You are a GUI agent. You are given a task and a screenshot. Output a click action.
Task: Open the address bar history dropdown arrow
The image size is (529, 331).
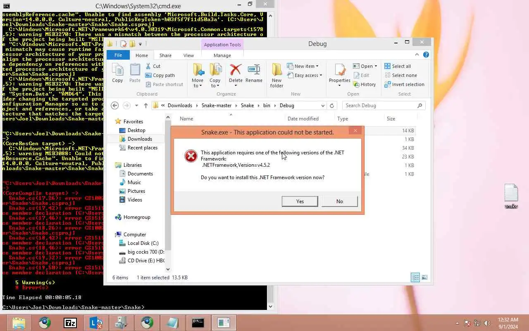(x=323, y=106)
